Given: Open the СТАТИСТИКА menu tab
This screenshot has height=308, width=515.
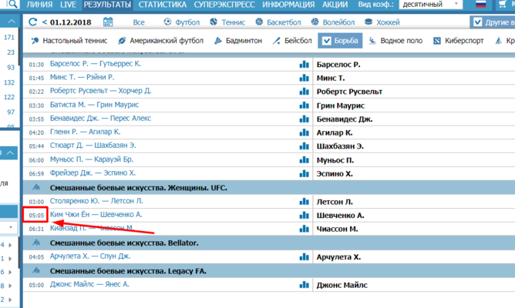Looking at the screenshot, I should pos(163,5).
